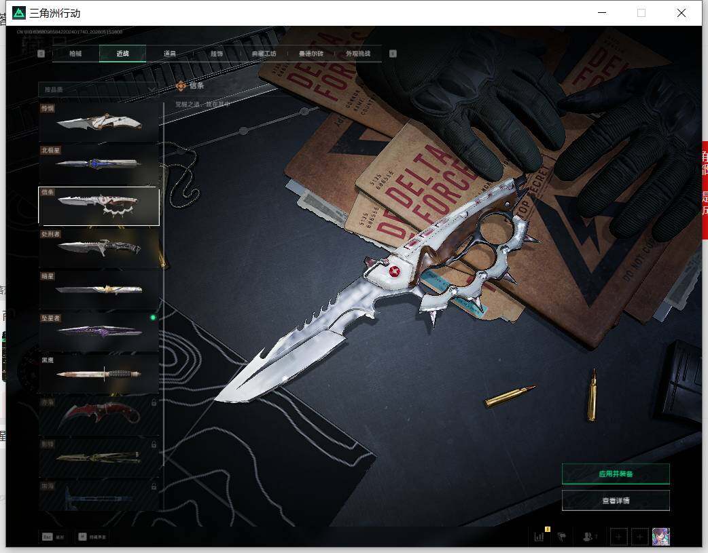
Task: Select the locked red karambit skin
Action: [99, 416]
